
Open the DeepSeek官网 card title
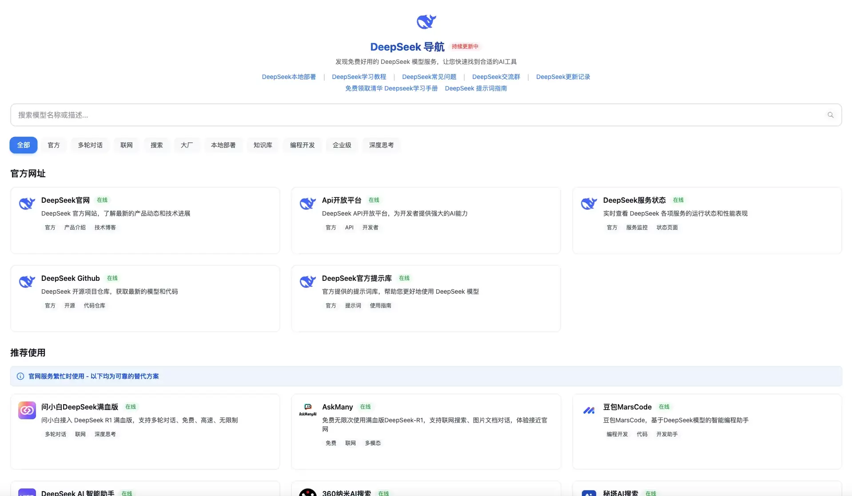coord(65,200)
